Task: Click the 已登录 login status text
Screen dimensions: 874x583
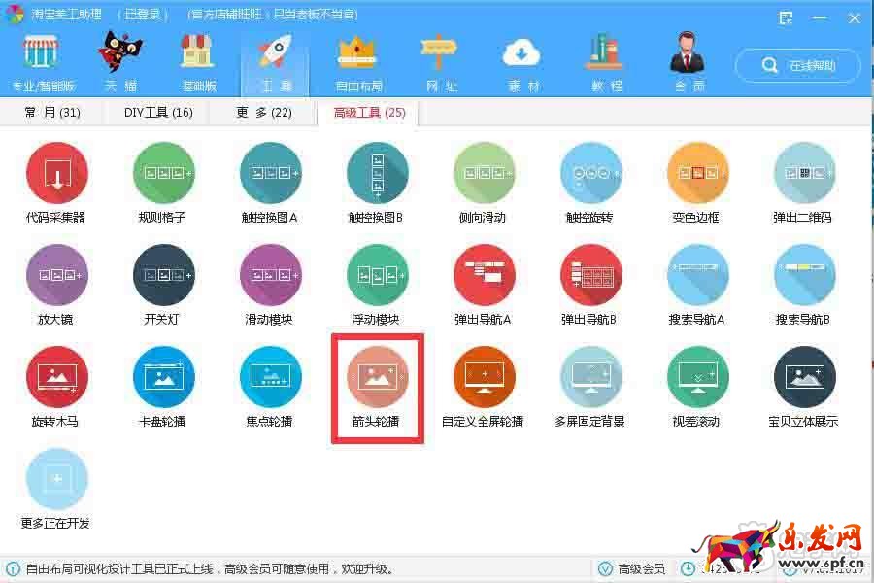Action: 142,14
